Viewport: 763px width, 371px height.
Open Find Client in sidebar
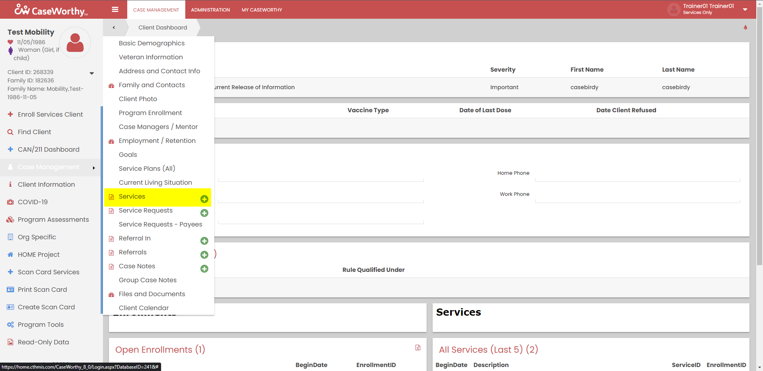coord(34,132)
